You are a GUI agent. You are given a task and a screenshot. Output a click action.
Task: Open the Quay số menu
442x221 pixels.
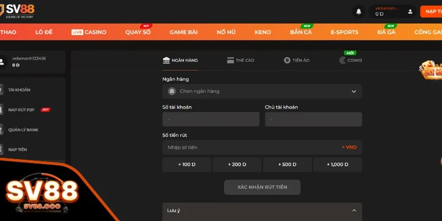(x=138, y=32)
